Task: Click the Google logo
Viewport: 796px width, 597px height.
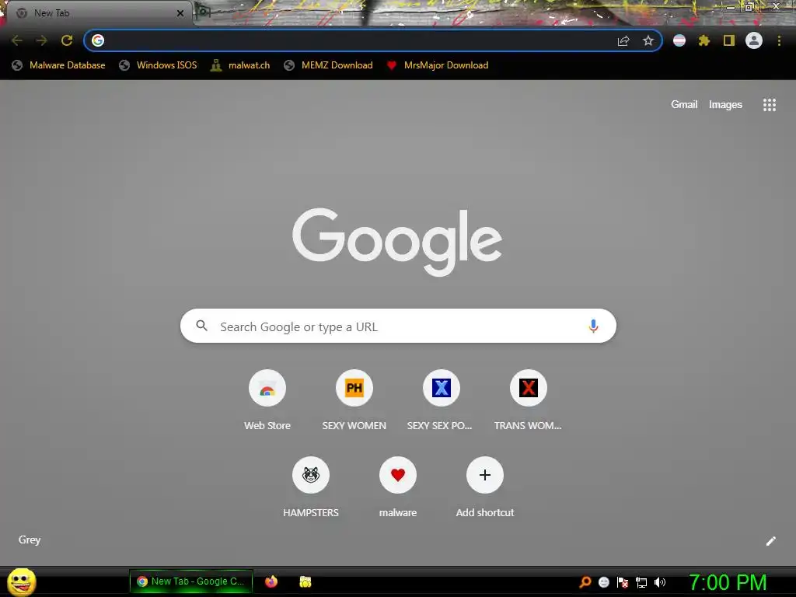Action: [397, 243]
